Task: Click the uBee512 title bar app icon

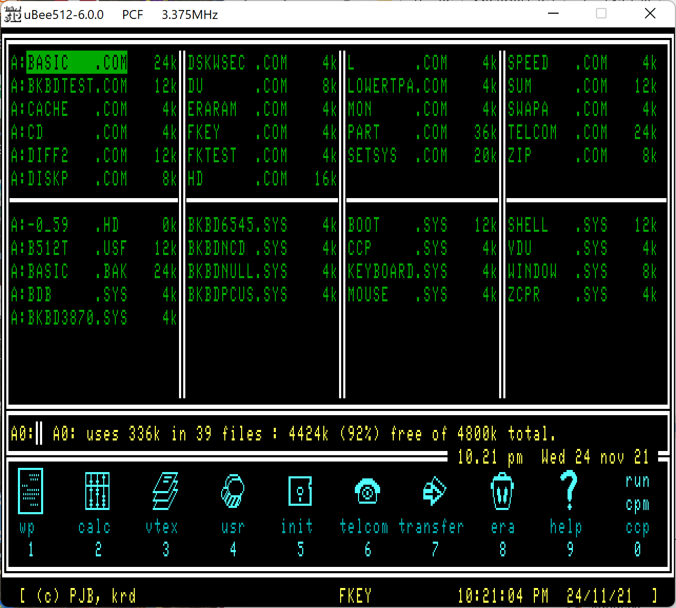Action: click(x=12, y=14)
